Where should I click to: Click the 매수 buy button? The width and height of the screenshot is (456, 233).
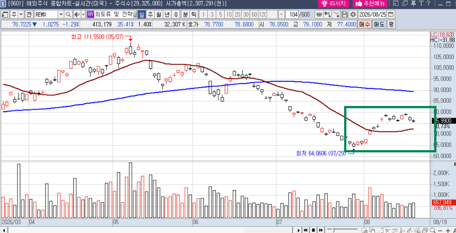(365, 25)
